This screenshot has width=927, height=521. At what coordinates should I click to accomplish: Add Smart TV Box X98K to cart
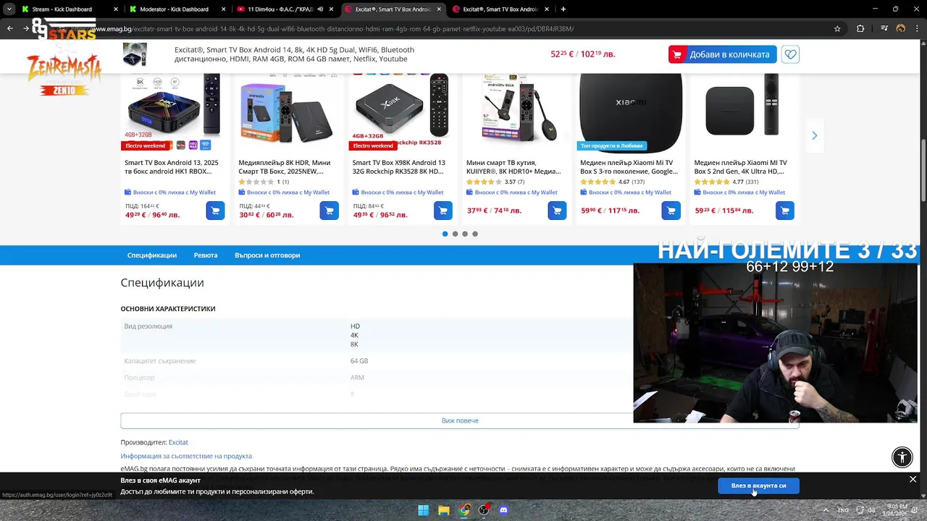pos(442,211)
